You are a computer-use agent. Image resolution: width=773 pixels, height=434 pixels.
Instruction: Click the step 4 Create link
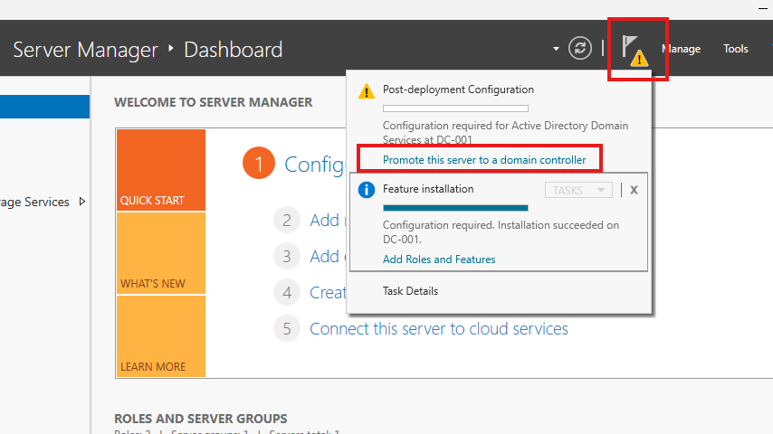click(328, 293)
